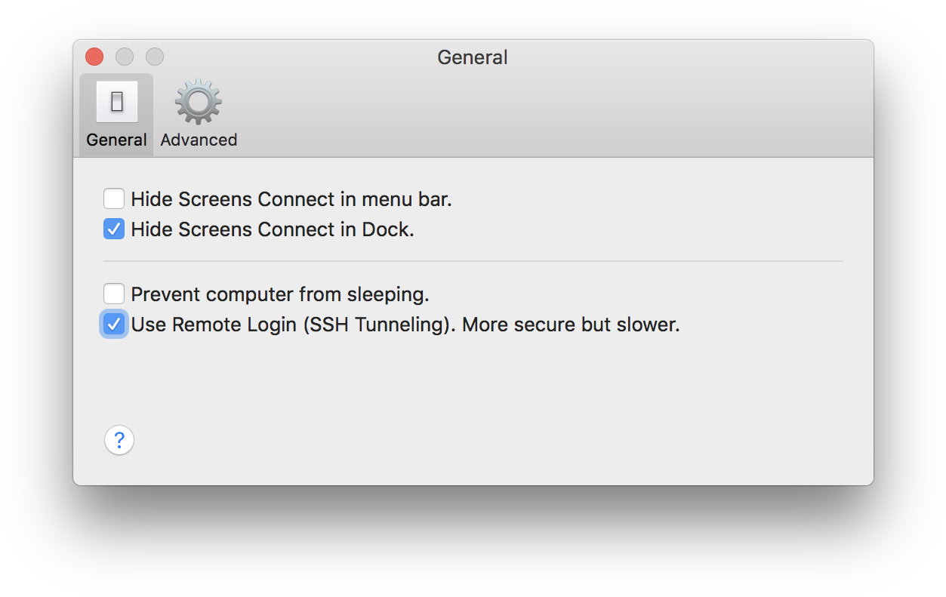Click the greyed-out minimize window button
Image resolution: width=946 pixels, height=597 pixels.
pyautogui.click(x=125, y=57)
